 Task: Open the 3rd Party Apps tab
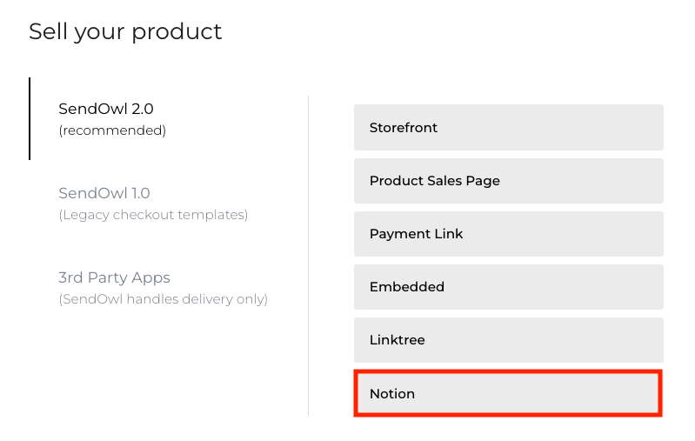[114, 278]
